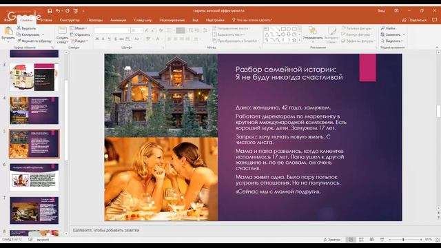Expand the shapes gallery more arrow
This screenshot has height=248, width=441.
[300, 40]
